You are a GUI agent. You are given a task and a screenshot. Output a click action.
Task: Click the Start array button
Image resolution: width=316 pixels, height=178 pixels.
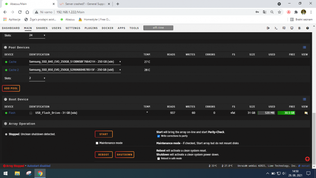tap(104, 134)
